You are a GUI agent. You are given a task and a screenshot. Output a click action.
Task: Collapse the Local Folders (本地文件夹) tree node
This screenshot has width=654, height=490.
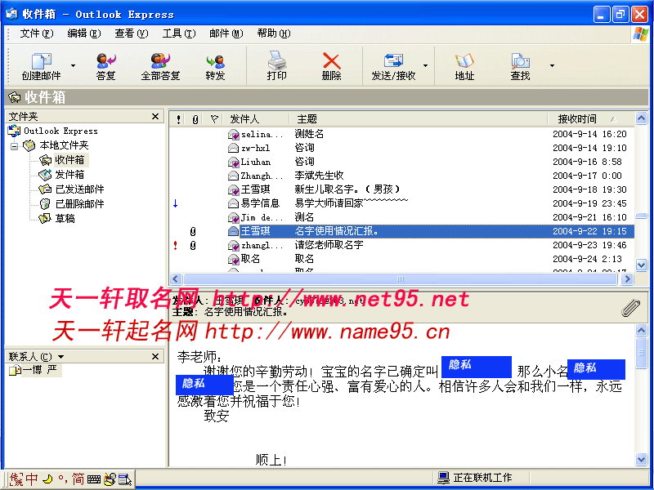pos(14,145)
